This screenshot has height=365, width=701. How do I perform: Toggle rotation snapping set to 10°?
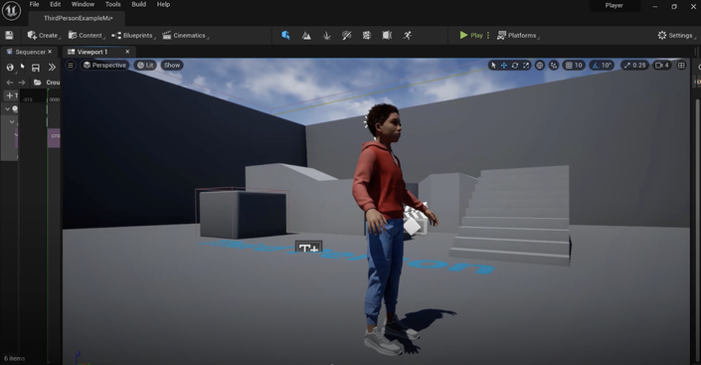click(602, 66)
